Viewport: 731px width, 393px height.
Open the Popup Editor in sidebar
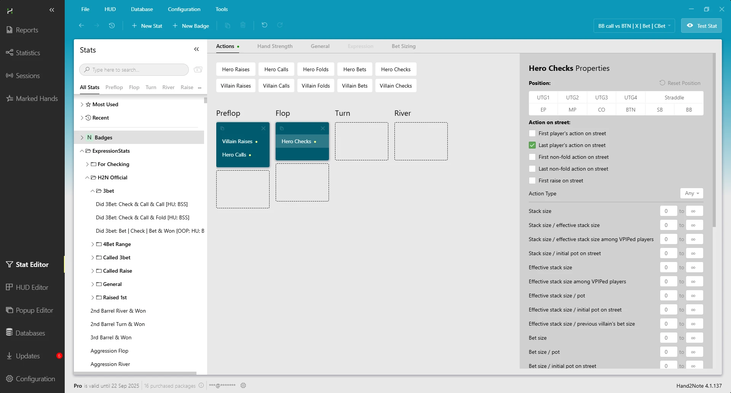coord(34,310)
